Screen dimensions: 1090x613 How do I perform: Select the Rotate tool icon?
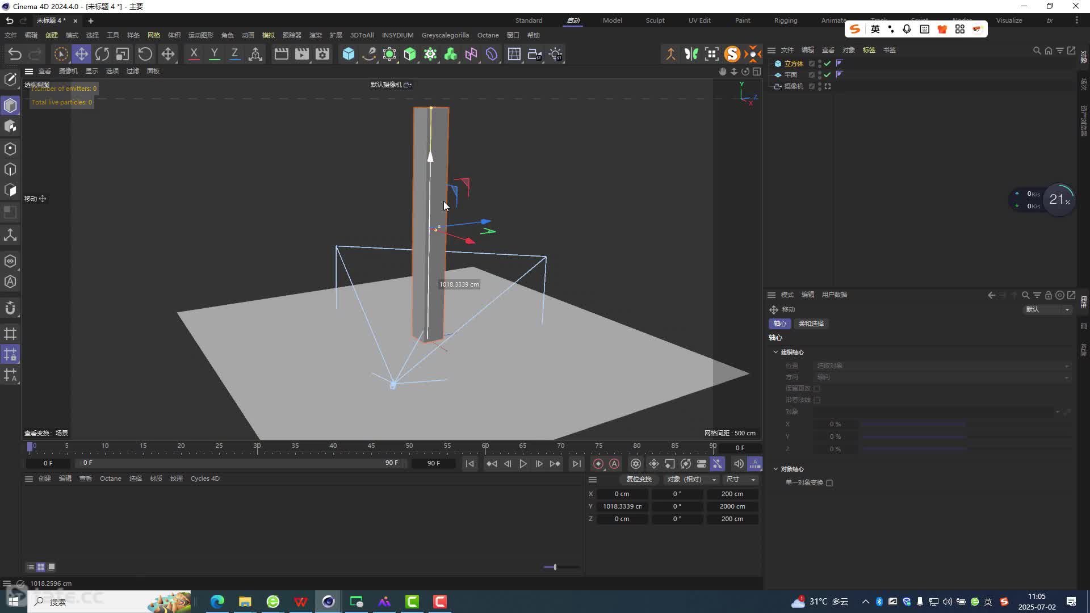point(102,54)
